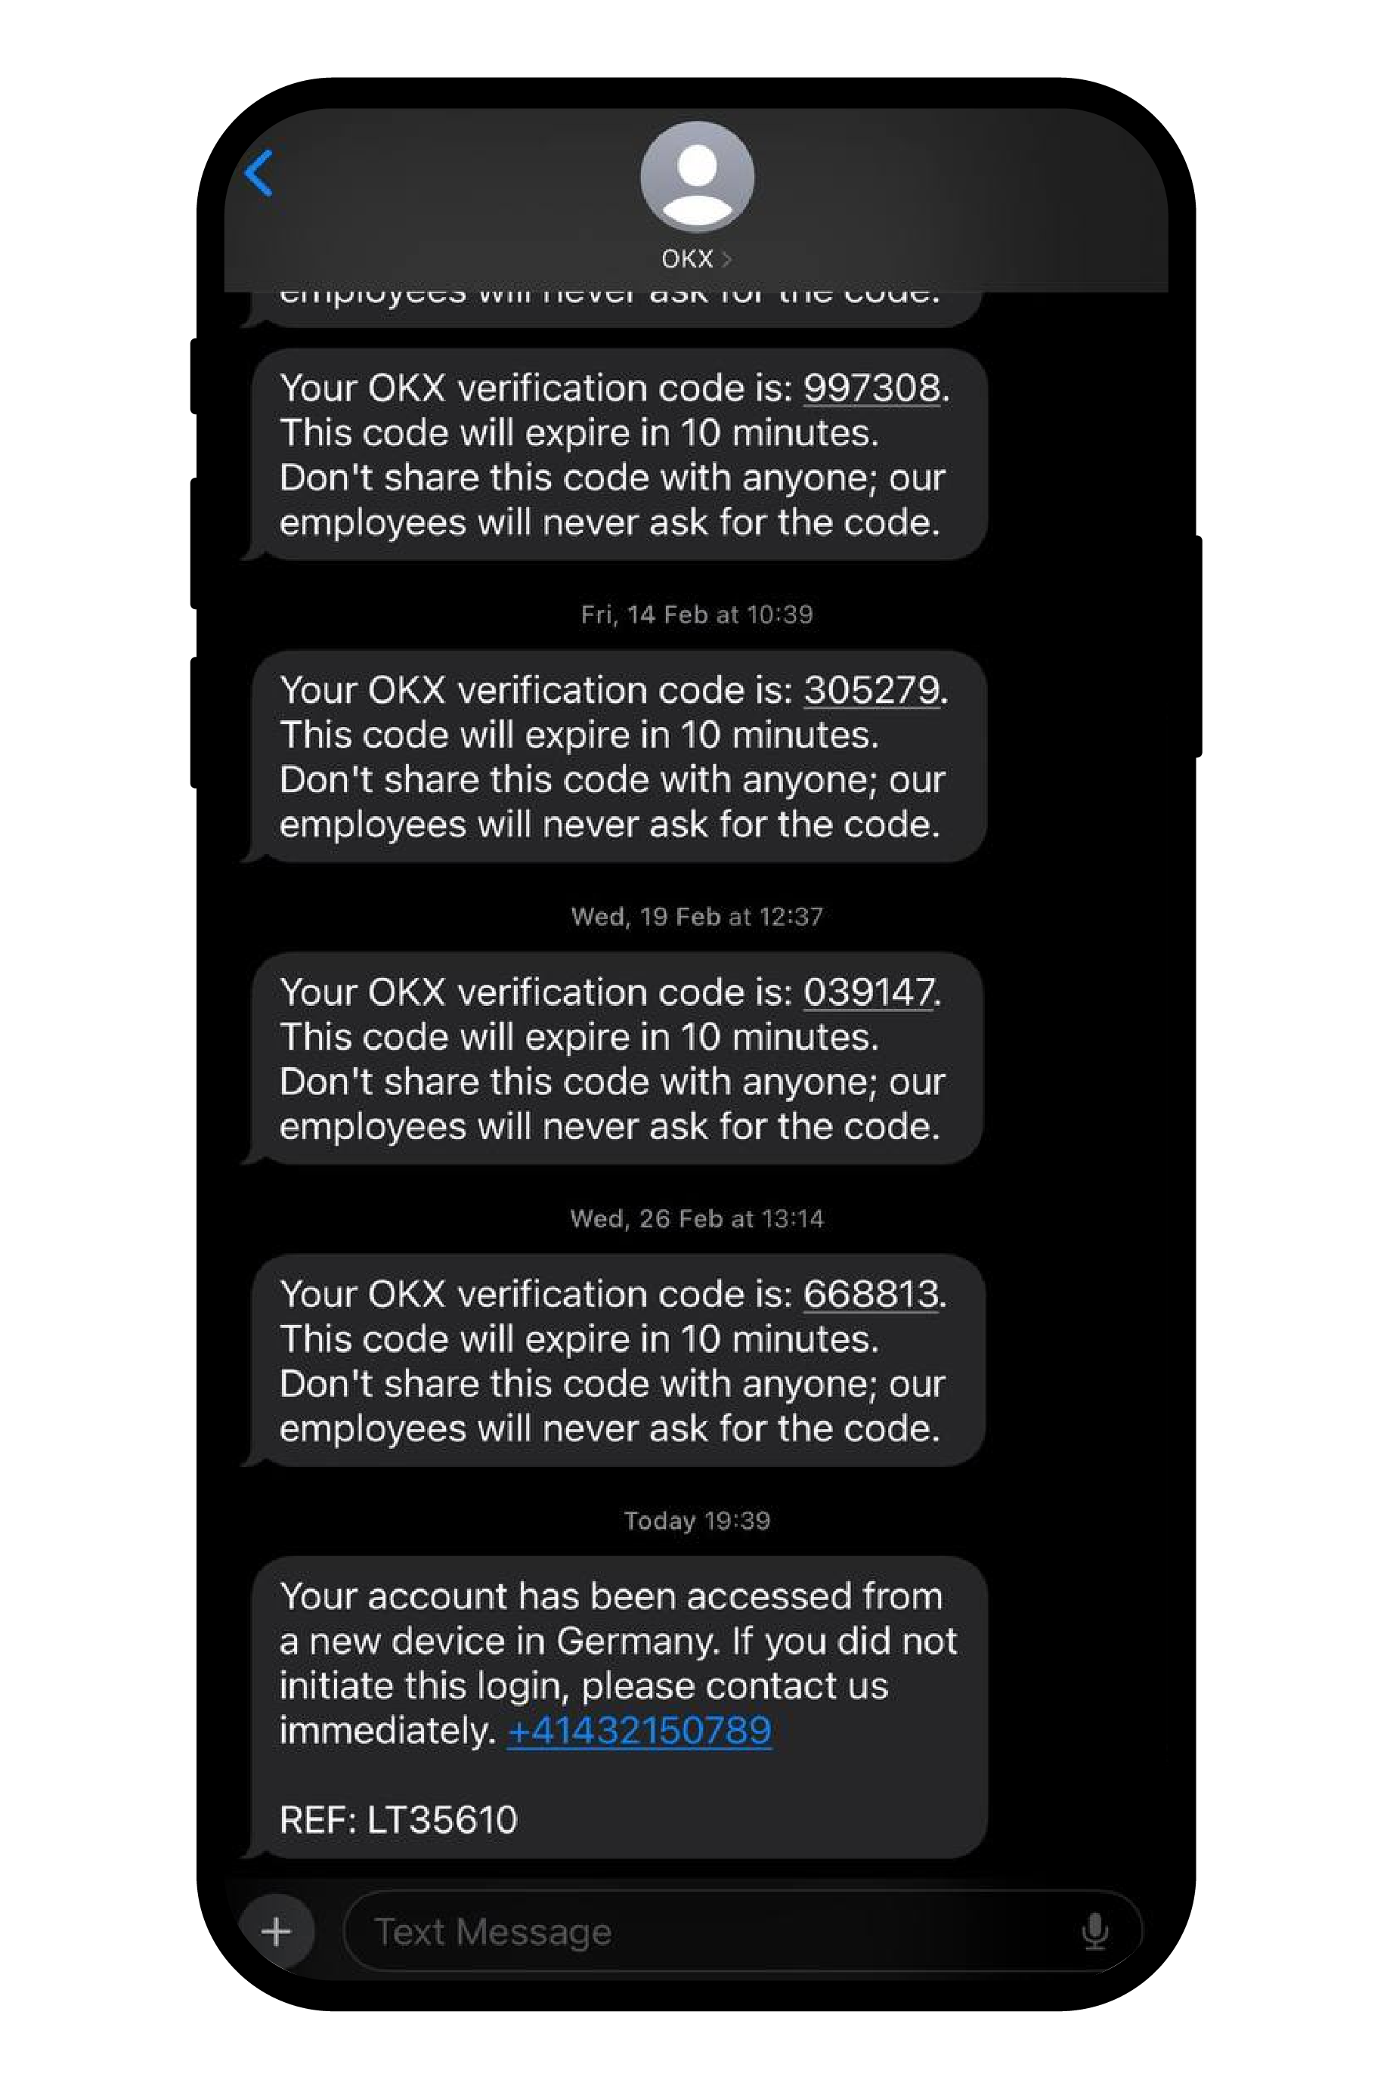The width and height of the screenshot is (1393, 2089).
Task: Tap the underlined code 668813
Action: tap(871, 1294)
